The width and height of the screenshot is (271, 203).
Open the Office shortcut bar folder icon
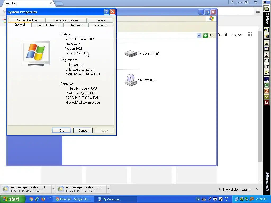pos(267,8)
